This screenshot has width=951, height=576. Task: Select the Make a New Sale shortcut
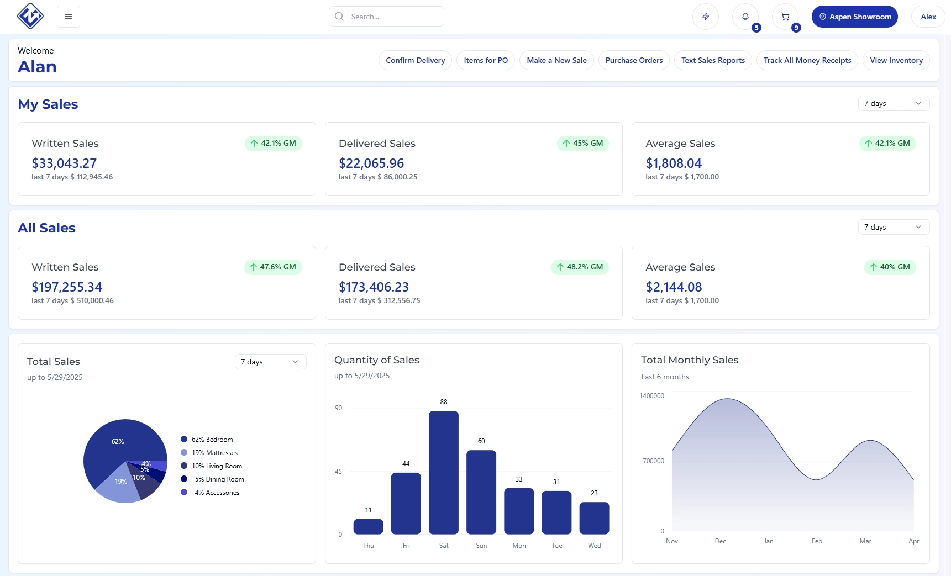pos(556,60)
